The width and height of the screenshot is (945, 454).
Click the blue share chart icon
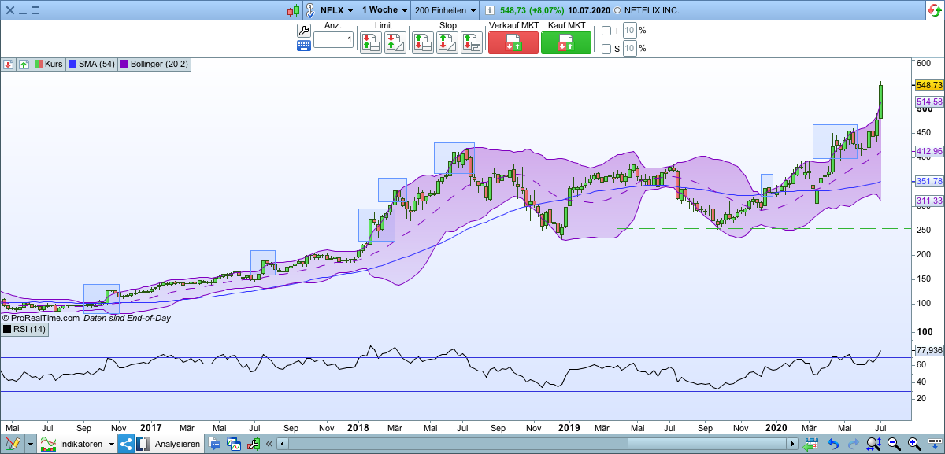point(126,443)
